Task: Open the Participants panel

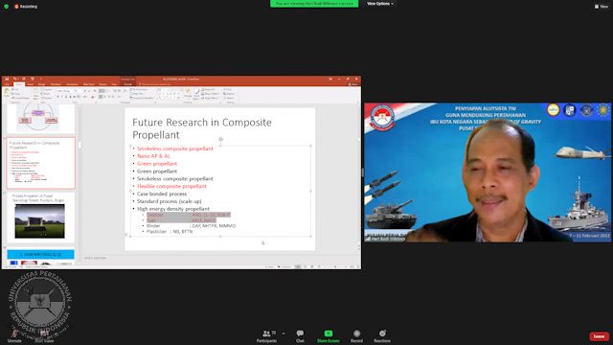Action: (x=266, y=336)
